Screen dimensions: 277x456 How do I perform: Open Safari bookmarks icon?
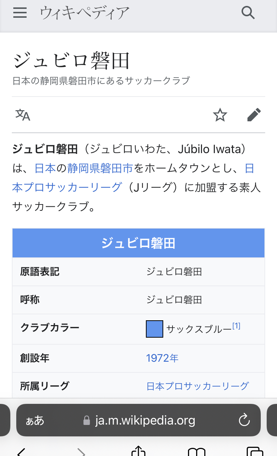[x=196, y=452]
